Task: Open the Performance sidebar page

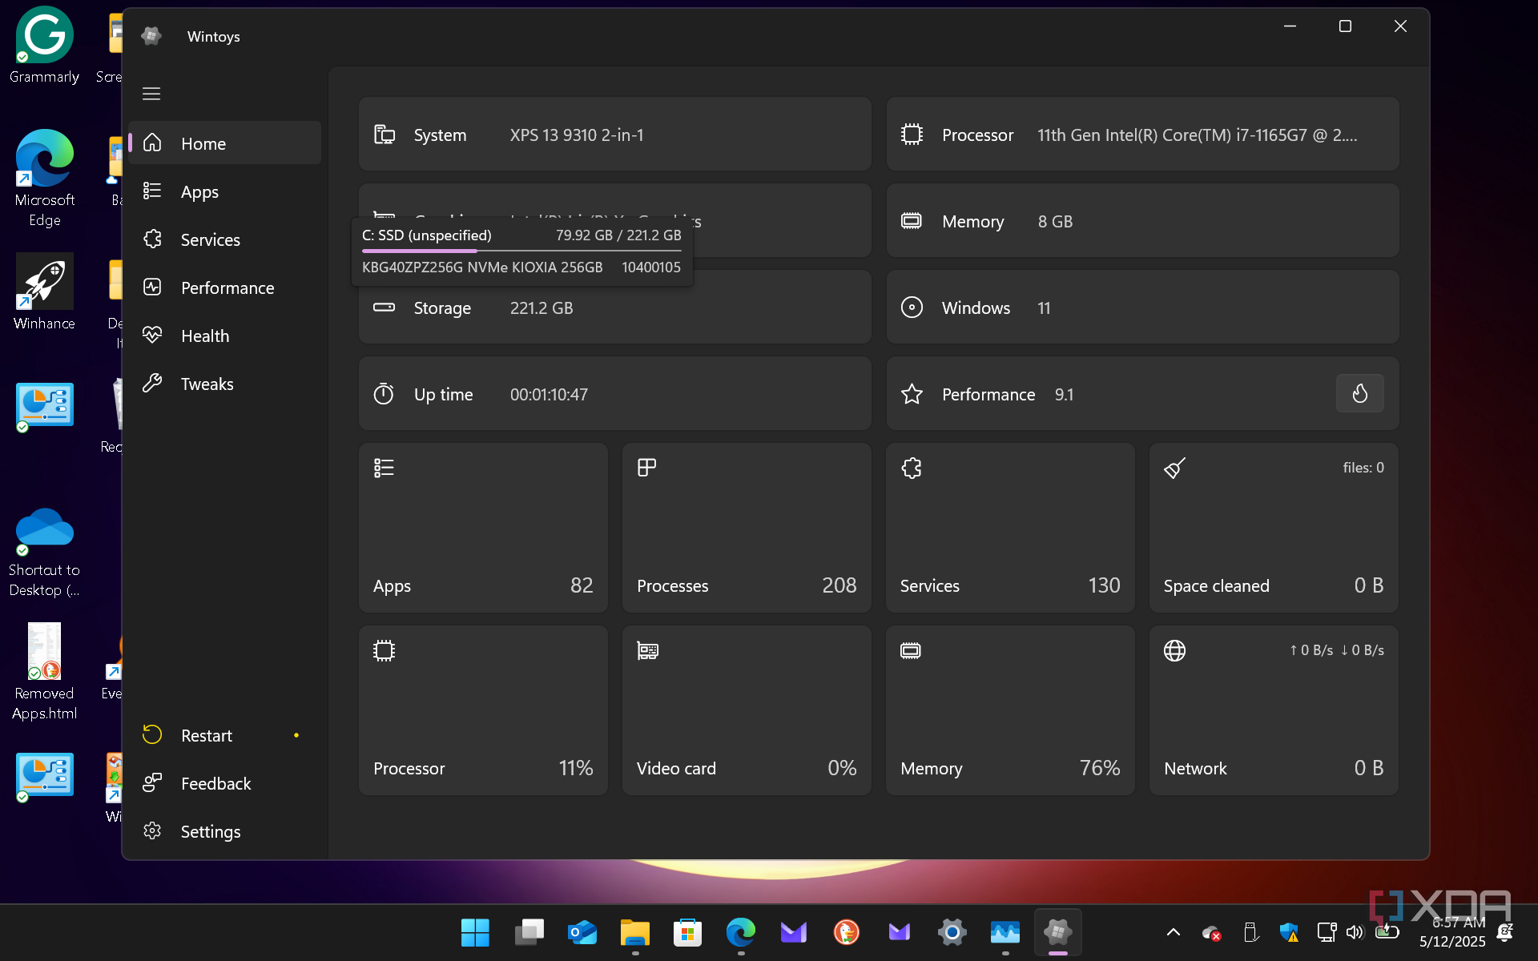Action: [x=225, y=287]
